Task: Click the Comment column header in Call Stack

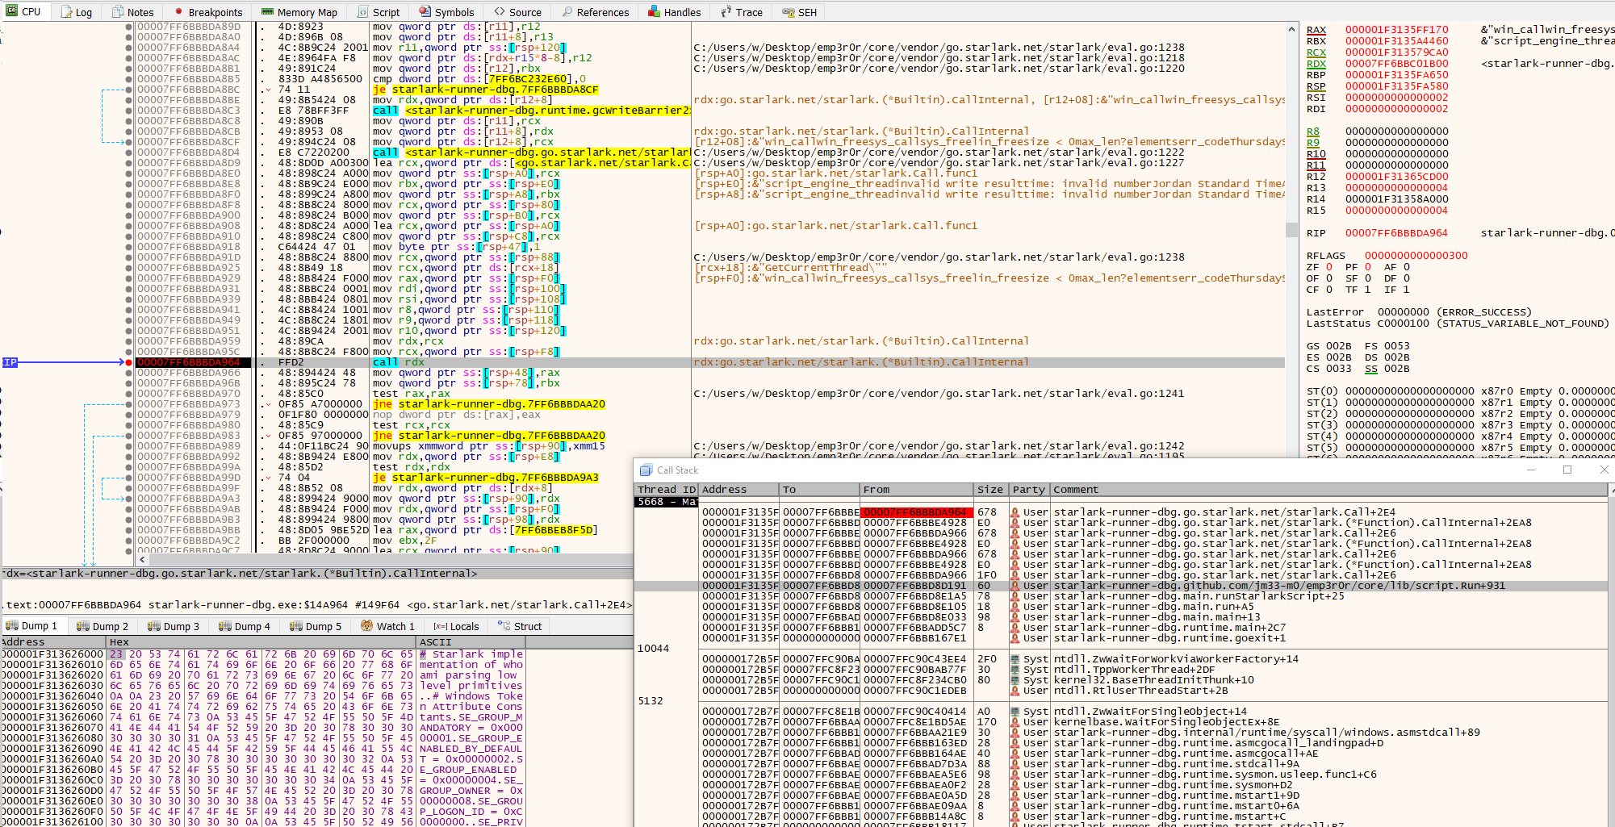Action: pos(1328,490)
